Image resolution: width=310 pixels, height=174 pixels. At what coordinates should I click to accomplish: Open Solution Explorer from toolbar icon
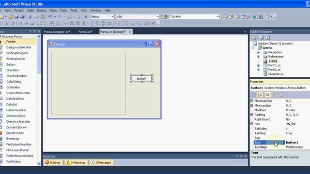225,17
